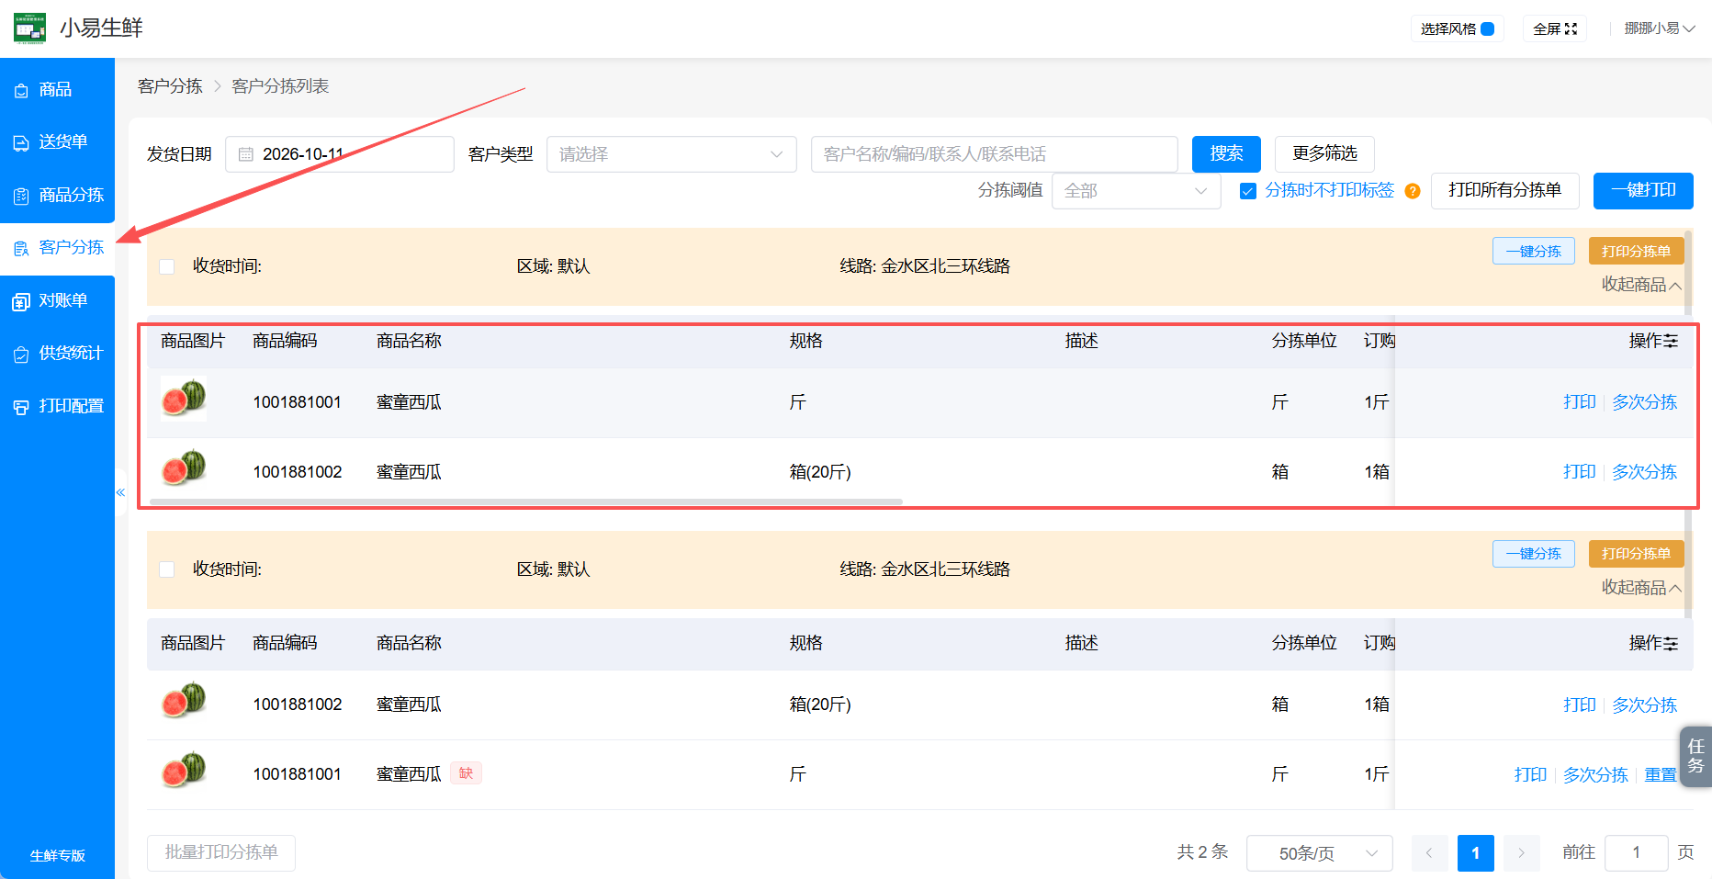Click the customer name search input

[995, 154]
